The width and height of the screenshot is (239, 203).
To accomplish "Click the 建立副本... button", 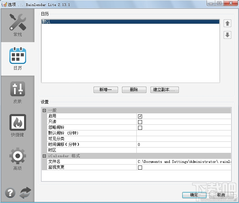I will pyautogui.click(x=164, y=90).
